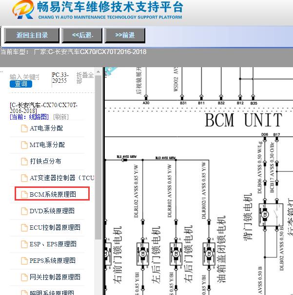Click file icon beside 打铁点分布
Screen dimensions: 293x295
pos(24,162)
